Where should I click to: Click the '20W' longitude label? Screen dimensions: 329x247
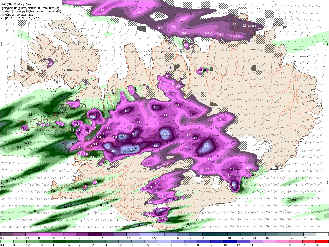coord(137,1)
